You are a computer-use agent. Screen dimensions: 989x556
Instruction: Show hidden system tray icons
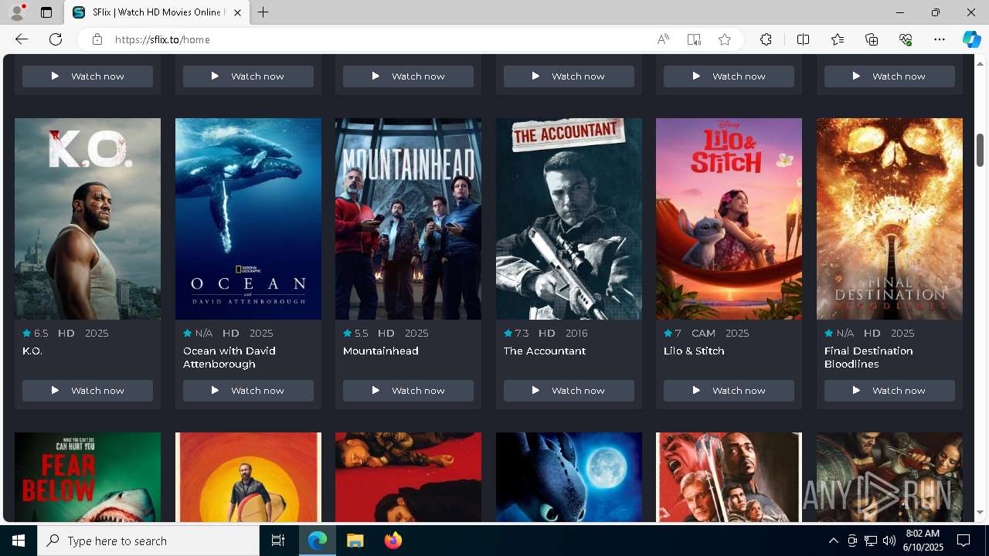tap(833, 541)
